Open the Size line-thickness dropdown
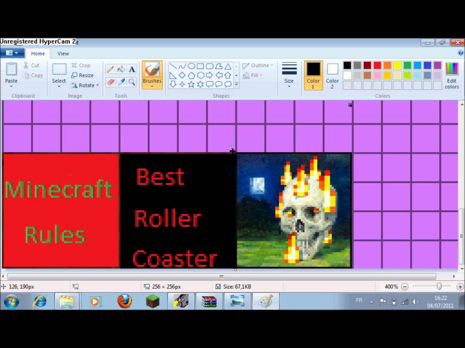 point(289,75)
